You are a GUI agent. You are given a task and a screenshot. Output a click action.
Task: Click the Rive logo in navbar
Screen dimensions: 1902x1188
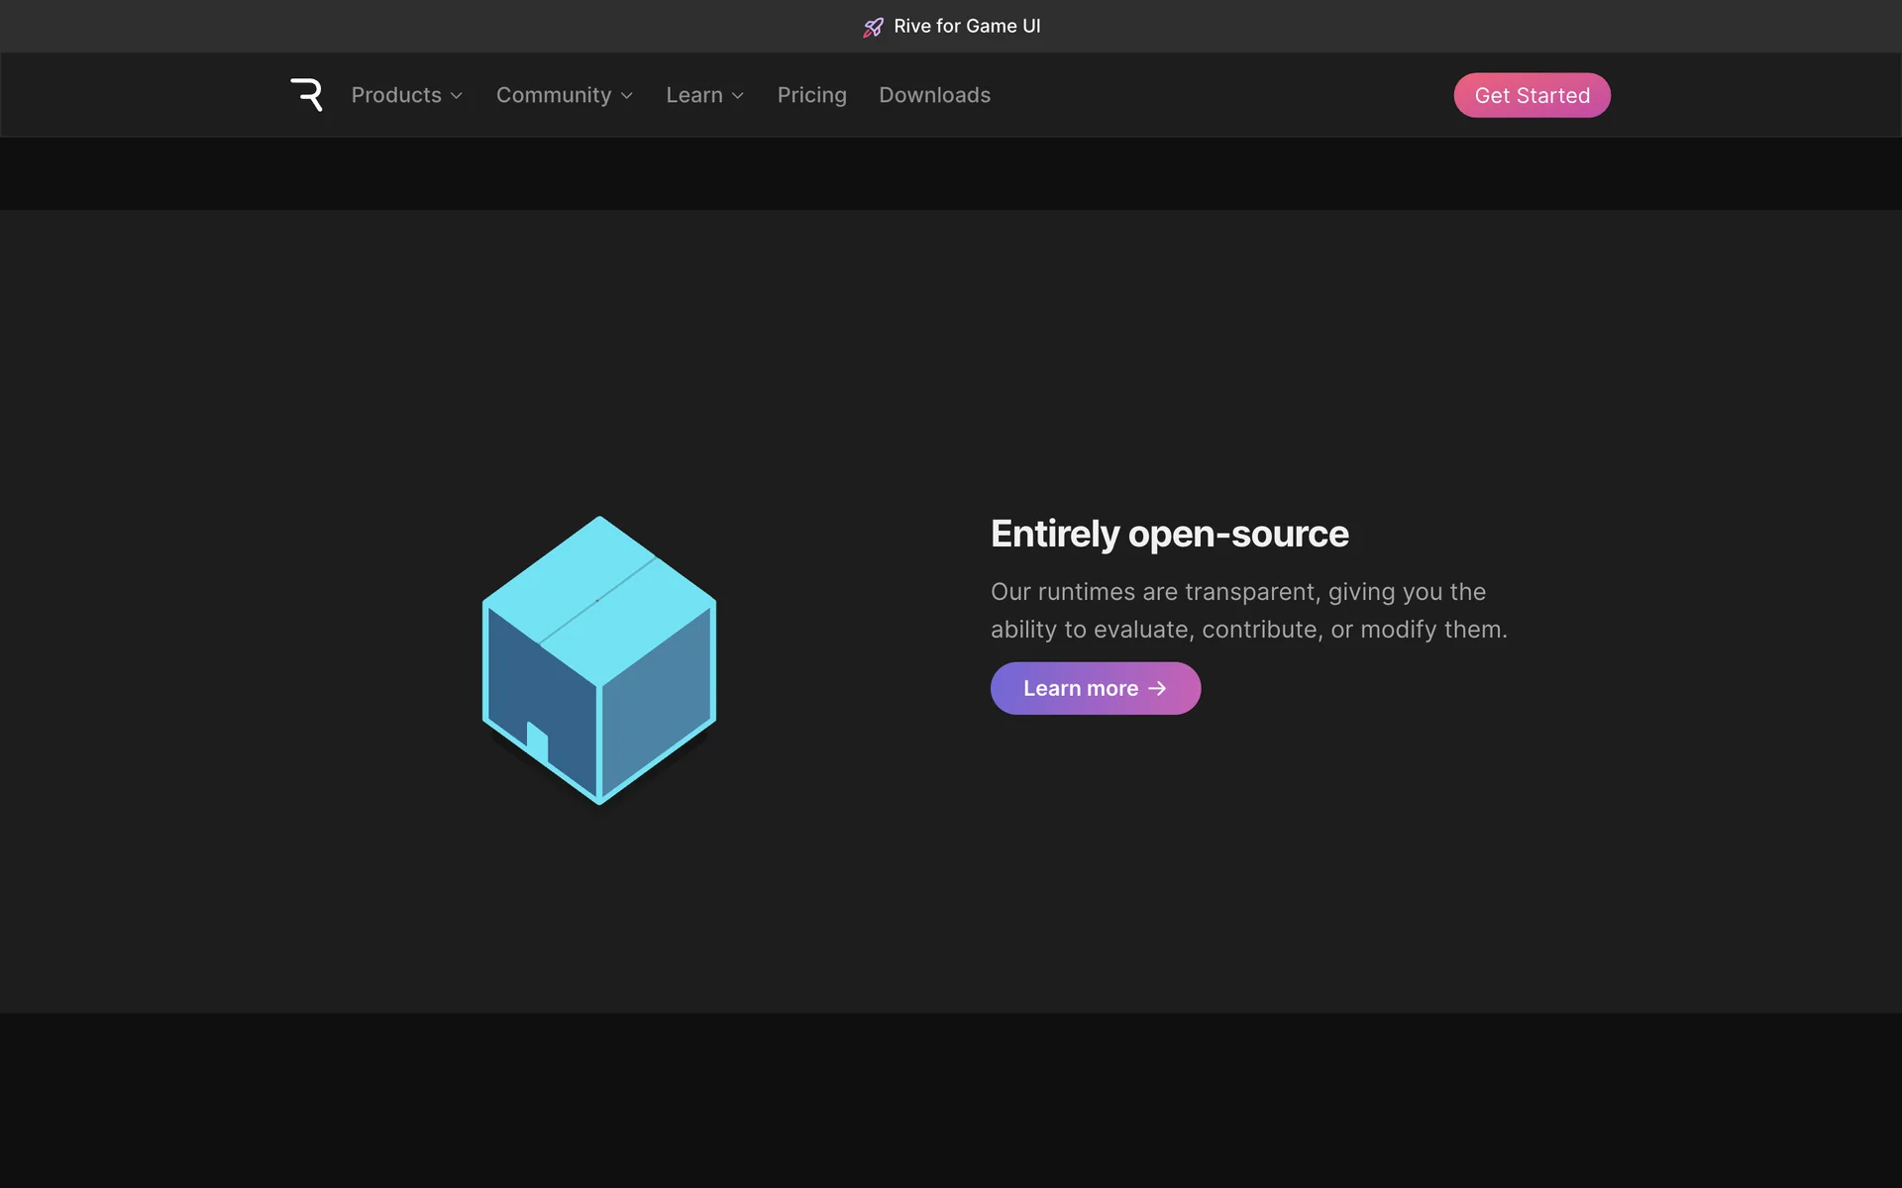tap(306, 95)
